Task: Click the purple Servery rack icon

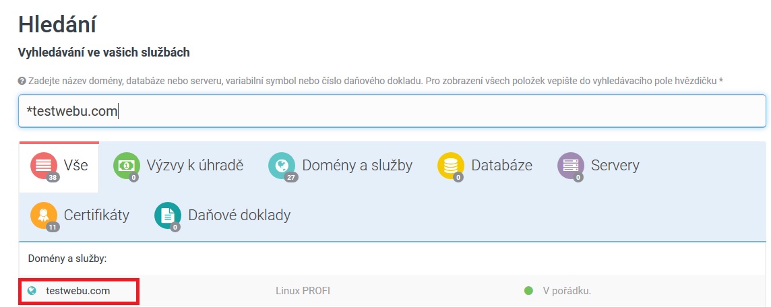Action: point(570,165)
